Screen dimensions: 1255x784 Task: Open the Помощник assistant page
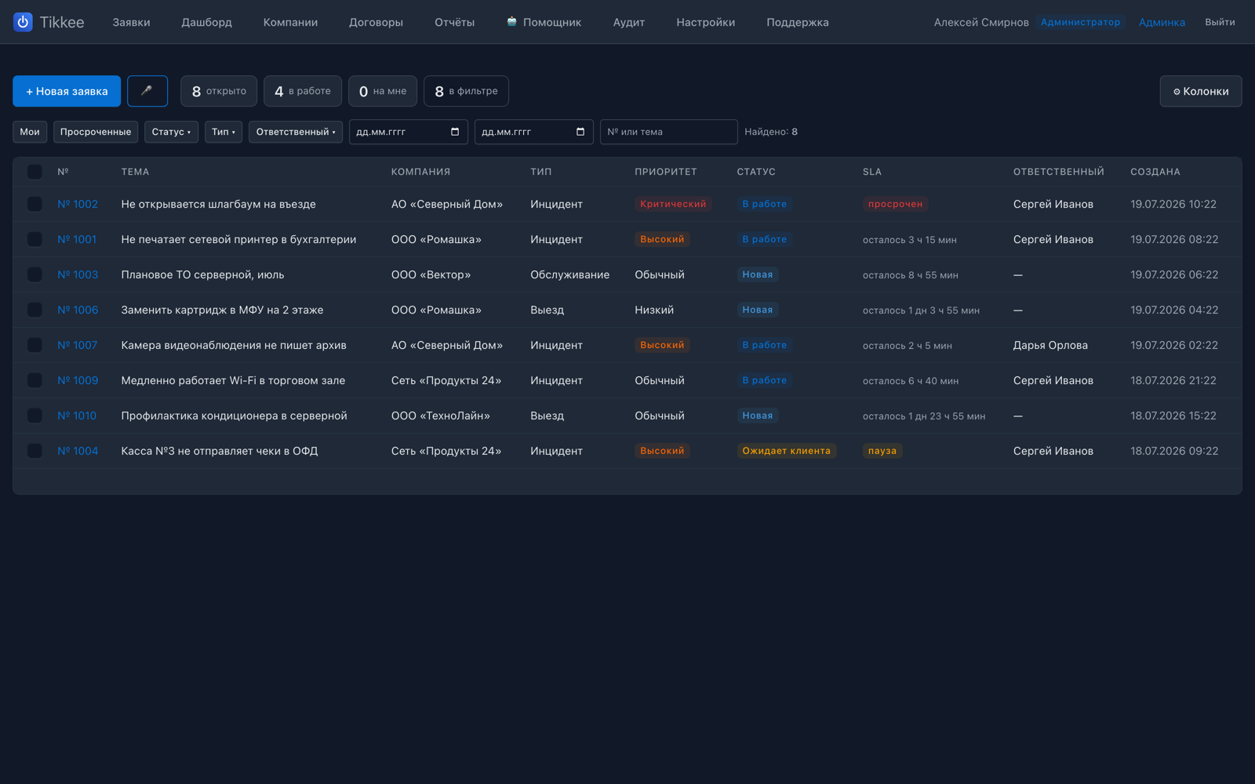click(x=544, y=22)
